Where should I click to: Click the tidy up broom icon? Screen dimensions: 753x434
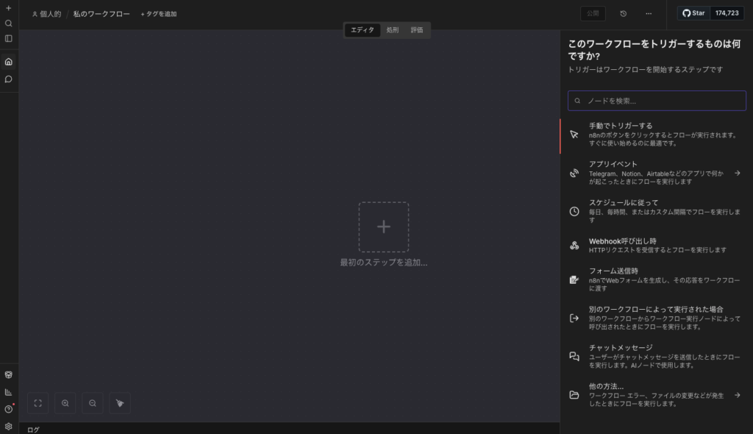pos(120,403)
